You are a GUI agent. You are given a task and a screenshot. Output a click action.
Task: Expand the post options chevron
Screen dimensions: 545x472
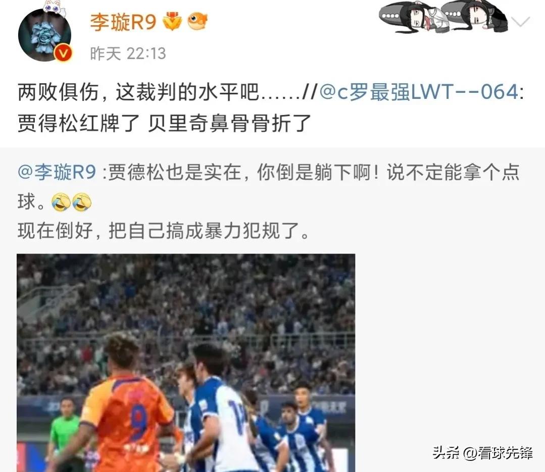point(521,21)
